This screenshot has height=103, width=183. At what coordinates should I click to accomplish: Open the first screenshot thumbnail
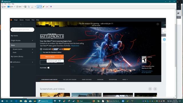click(55, 95)
